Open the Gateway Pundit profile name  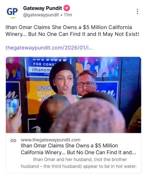(43, 8)
